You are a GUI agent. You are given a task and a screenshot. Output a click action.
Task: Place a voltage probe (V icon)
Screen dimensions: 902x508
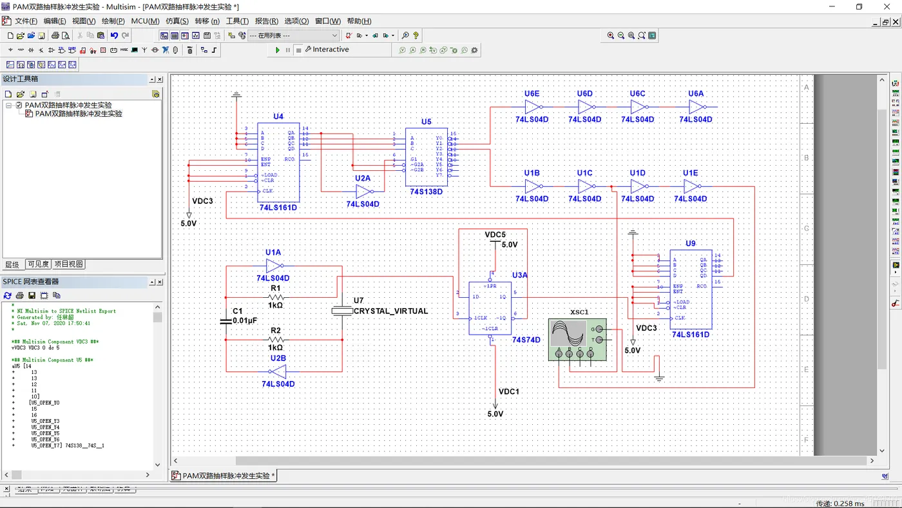click(x=402, y=50)
